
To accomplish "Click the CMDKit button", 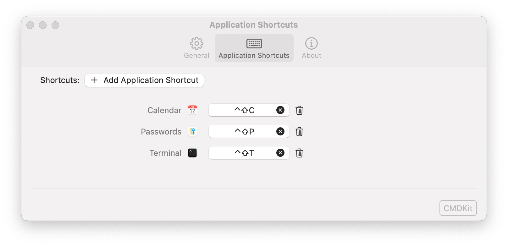I will (458, 208).
